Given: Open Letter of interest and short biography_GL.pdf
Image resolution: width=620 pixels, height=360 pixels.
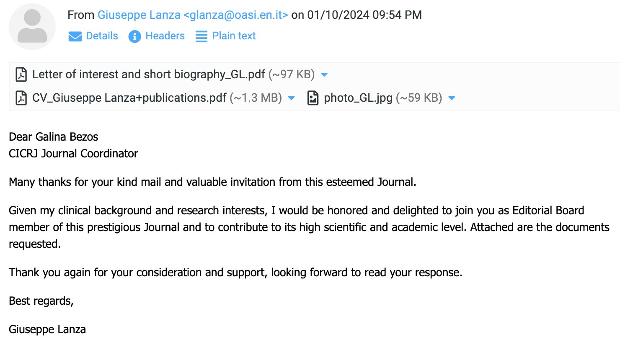Looking at the screenshot, I should pos(149,75).
